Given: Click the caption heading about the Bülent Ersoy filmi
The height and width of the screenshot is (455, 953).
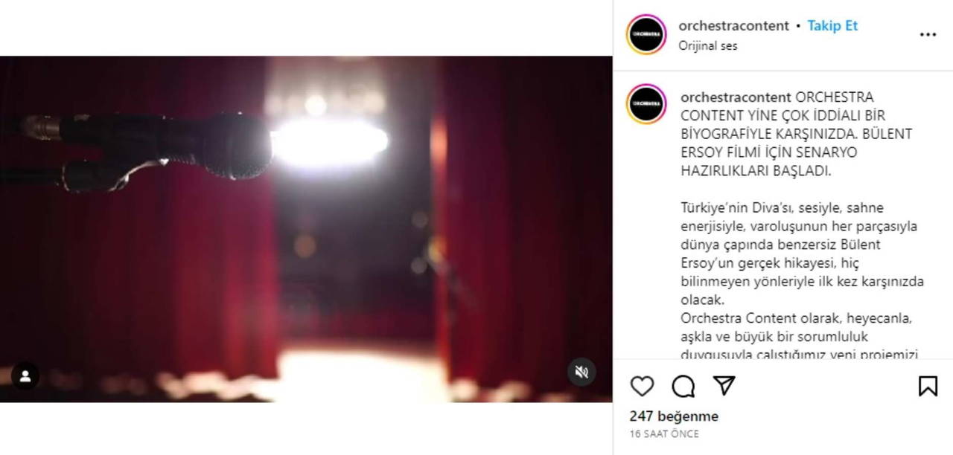Looking at the screenshot, I should (796, 134).
